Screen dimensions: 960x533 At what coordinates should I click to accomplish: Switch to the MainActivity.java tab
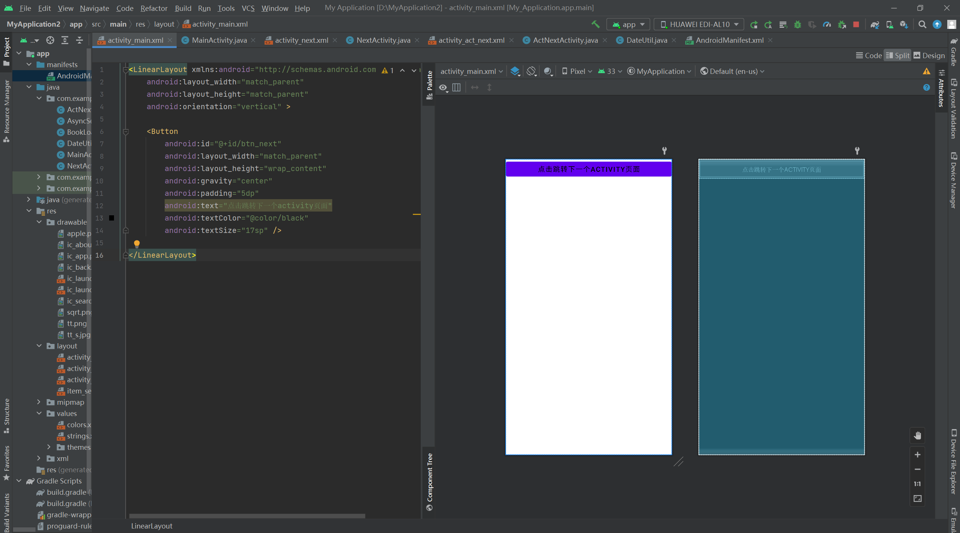[x=219, y=40]
